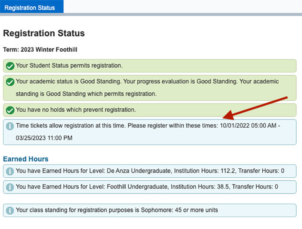The width and height of the screenshot is (302, 229).
Task: Click the no holds prevent registration message
Action: point(76,110)
